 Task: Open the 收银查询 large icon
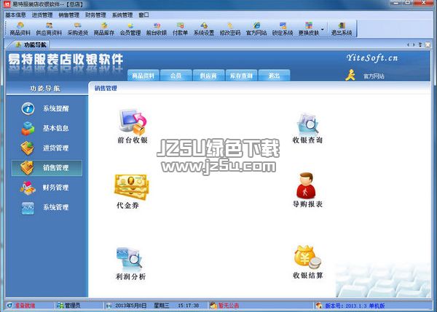307,128
